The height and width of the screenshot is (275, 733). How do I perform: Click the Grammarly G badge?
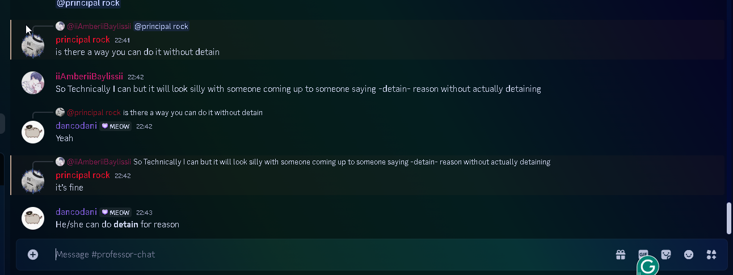coord(648,266)
